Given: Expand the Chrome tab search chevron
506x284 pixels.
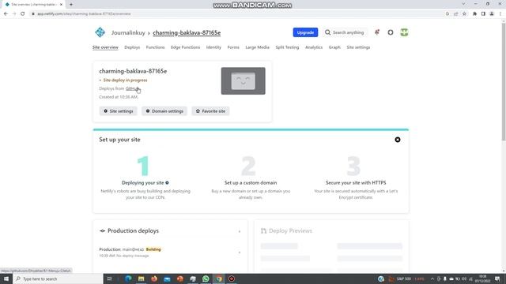Looking at the screenshot, I should point(463,4).
